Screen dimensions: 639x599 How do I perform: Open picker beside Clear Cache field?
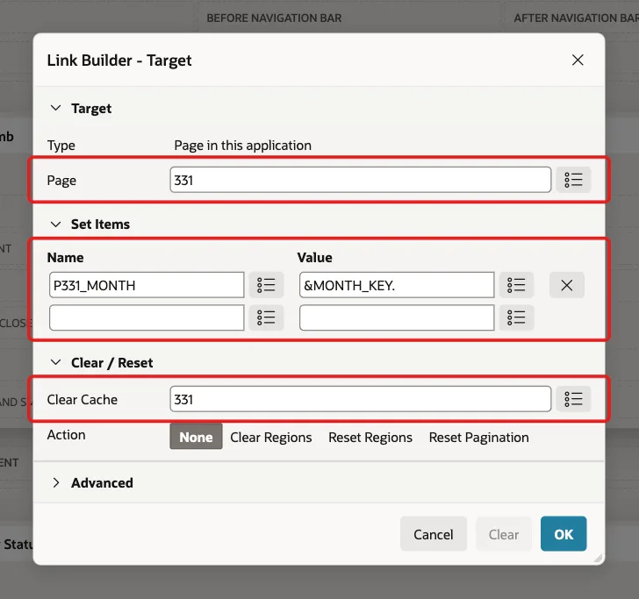coord(573,399)
